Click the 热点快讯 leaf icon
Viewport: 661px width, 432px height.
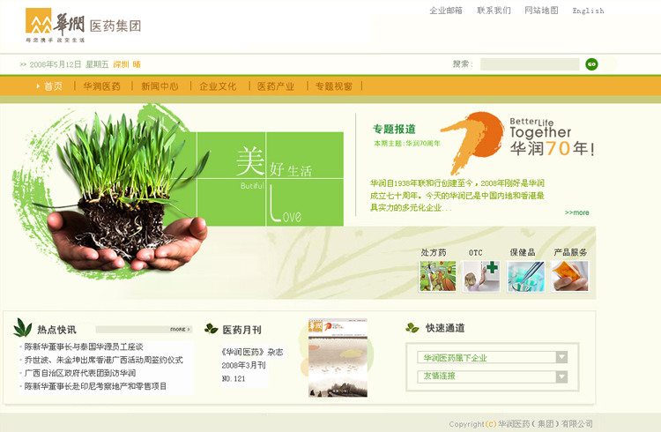[22, 327]
